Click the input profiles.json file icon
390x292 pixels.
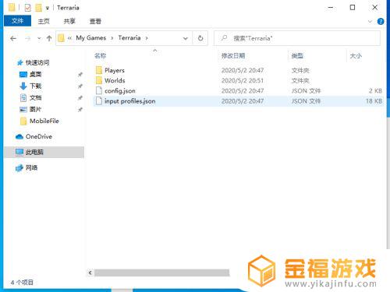click(x=99, y=100)
